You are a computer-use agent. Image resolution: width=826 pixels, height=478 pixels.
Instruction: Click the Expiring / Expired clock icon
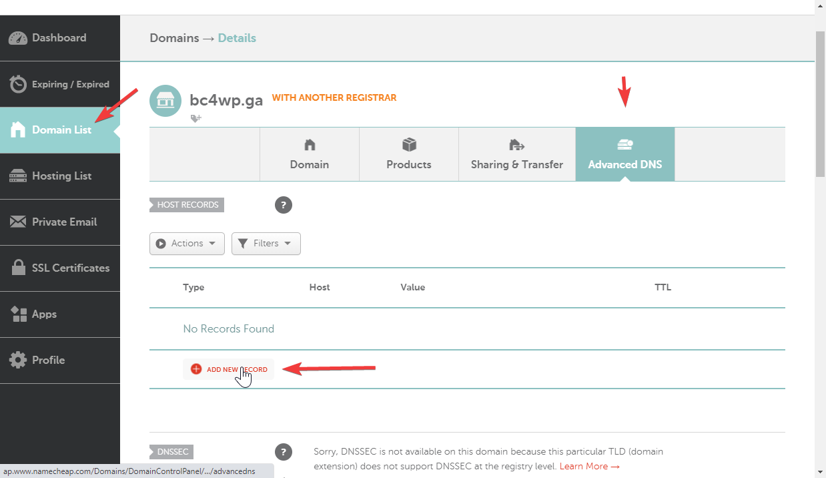[x=18, y=84]
